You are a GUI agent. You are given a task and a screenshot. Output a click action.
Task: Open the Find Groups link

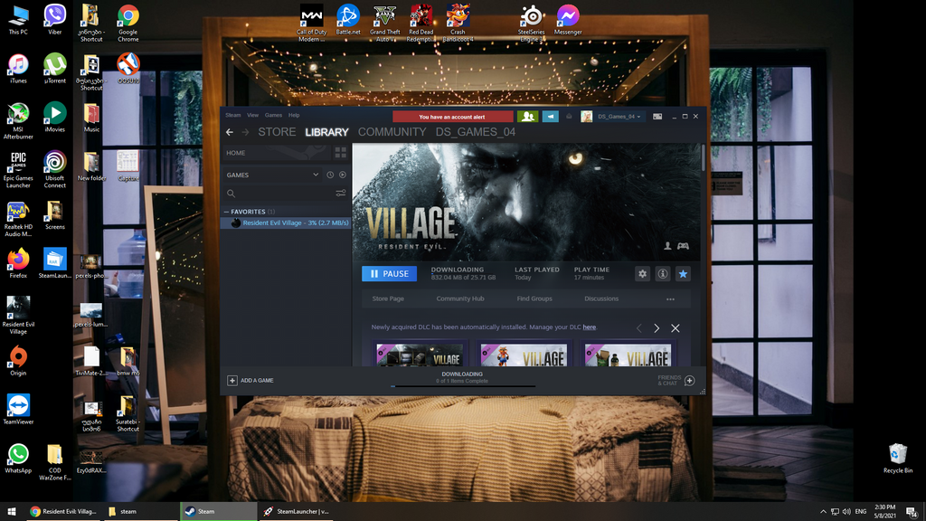[x=534, y=298]
